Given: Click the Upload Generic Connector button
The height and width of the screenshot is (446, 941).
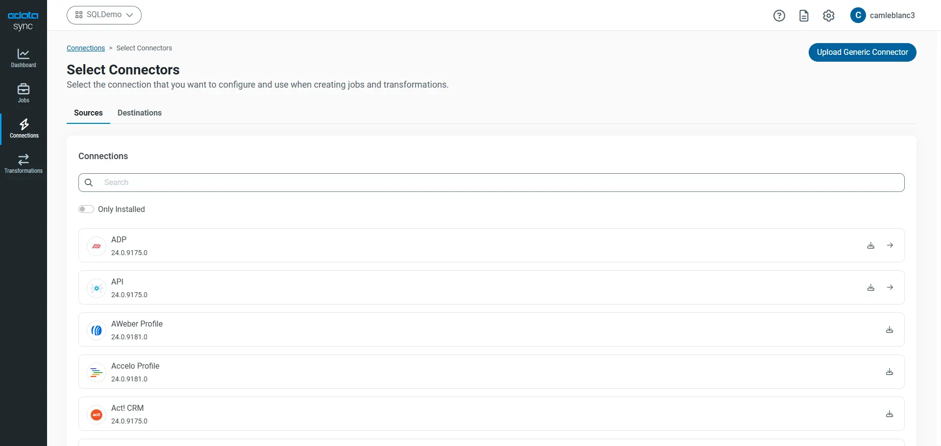Looking at the screenshot, I should point(862,52).
